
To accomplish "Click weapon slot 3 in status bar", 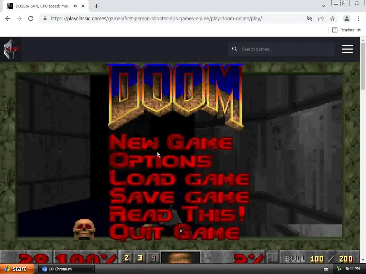I will (x=140, y=258).
